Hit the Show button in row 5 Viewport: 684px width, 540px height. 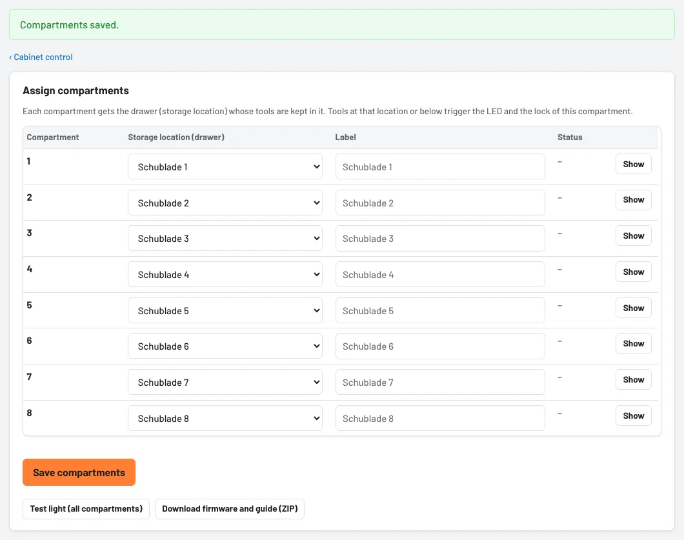point(634,308)
